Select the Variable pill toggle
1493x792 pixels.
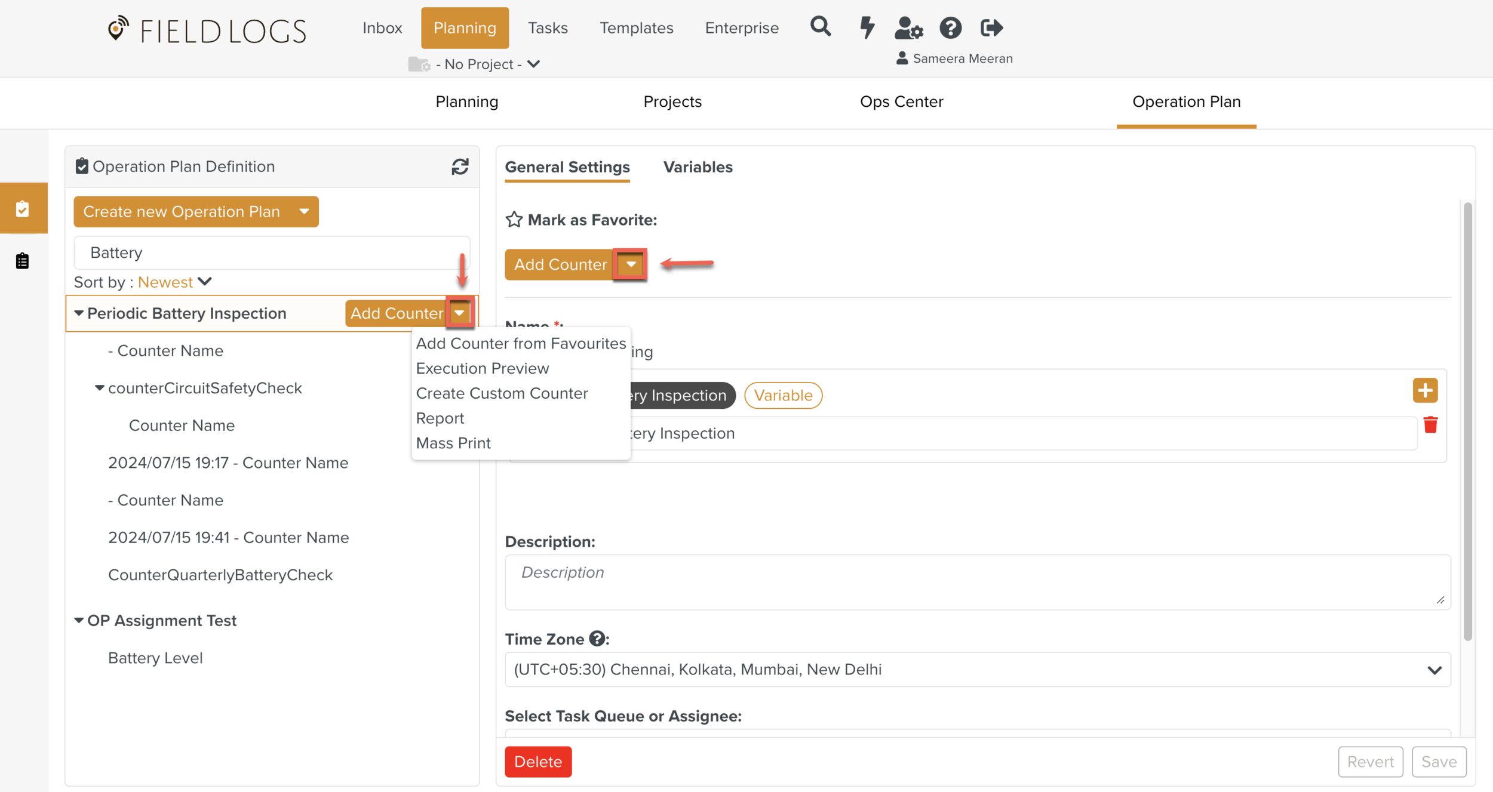(783, 395)
